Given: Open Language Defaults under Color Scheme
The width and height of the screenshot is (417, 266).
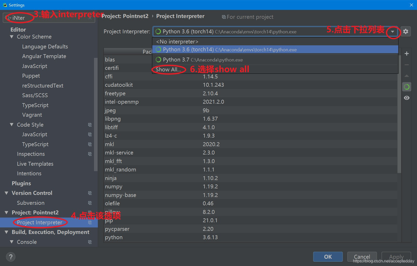Looking at the screenshot, I should [x=45, y=47].
